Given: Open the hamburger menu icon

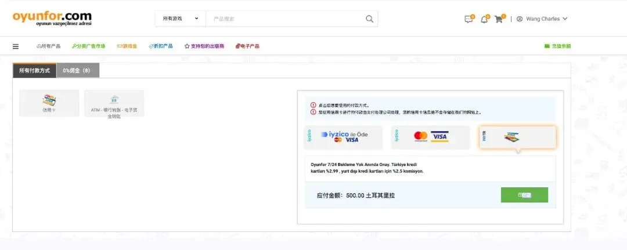Looking at the screenshot, I should pyautogui.click(x=16, y=46).
